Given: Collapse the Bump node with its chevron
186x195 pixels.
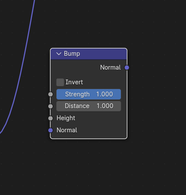Looking at the screenshot, I should click(59, 54).
